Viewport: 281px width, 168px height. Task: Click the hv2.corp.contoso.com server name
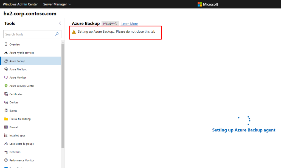point(30,14)
